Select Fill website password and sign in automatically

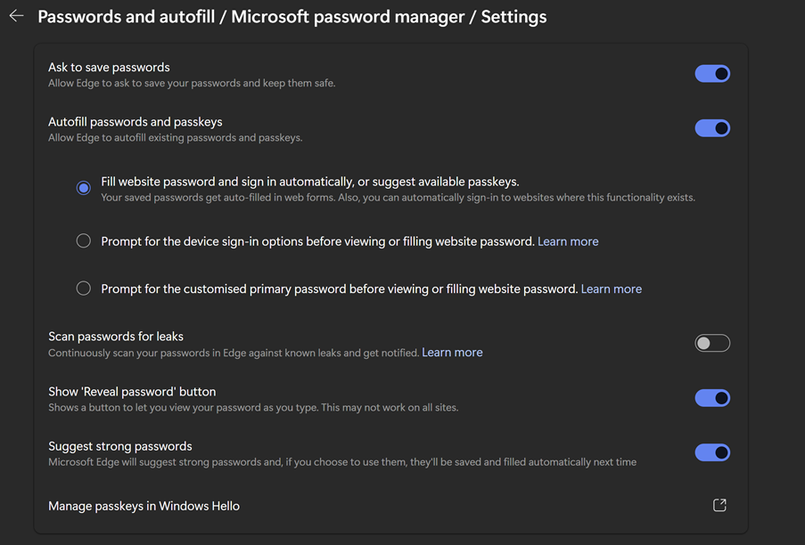coord(83,188)
